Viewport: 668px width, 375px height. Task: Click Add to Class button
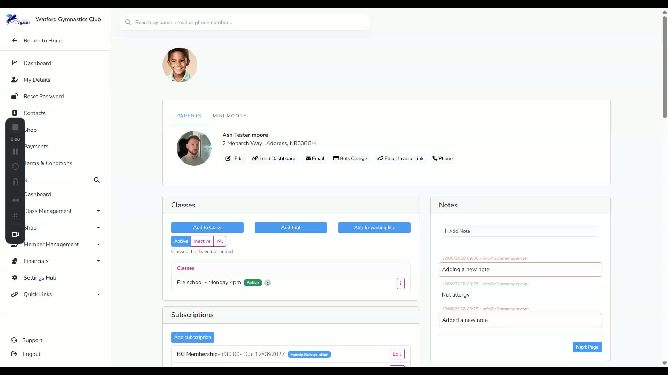[x=207, y=227]
